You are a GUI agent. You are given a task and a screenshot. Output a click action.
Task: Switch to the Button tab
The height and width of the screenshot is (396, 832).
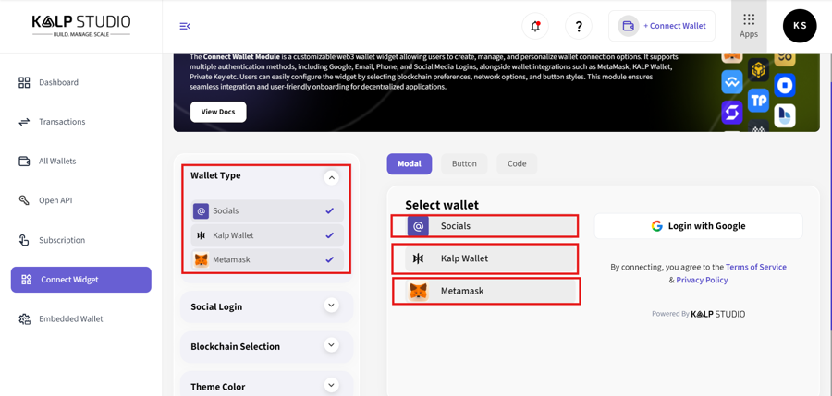(464, 163)
